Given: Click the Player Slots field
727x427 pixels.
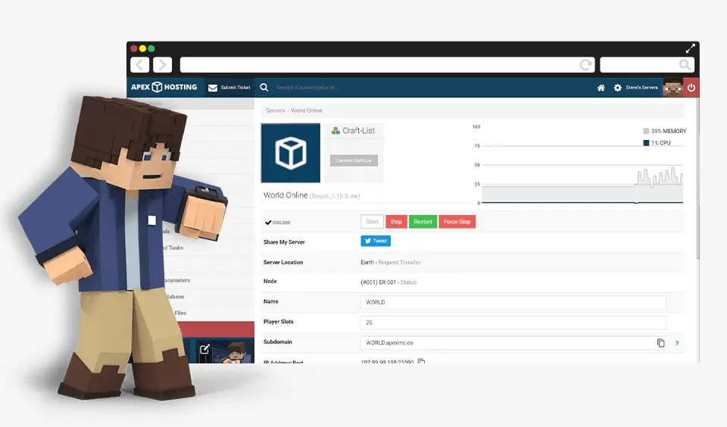Looking at the screenshot, I should click(513, 323).
